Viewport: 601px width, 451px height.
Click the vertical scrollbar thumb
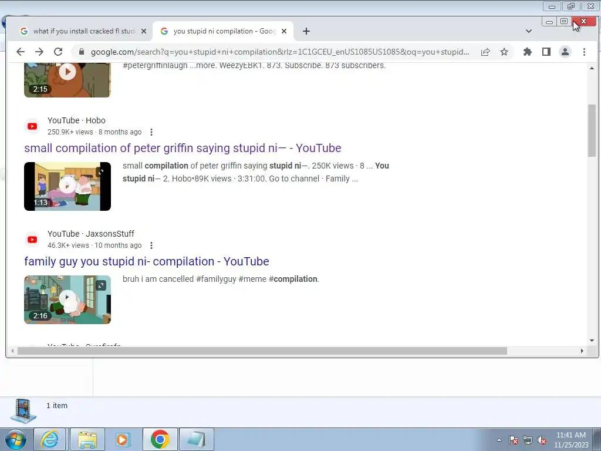(592, 130)
